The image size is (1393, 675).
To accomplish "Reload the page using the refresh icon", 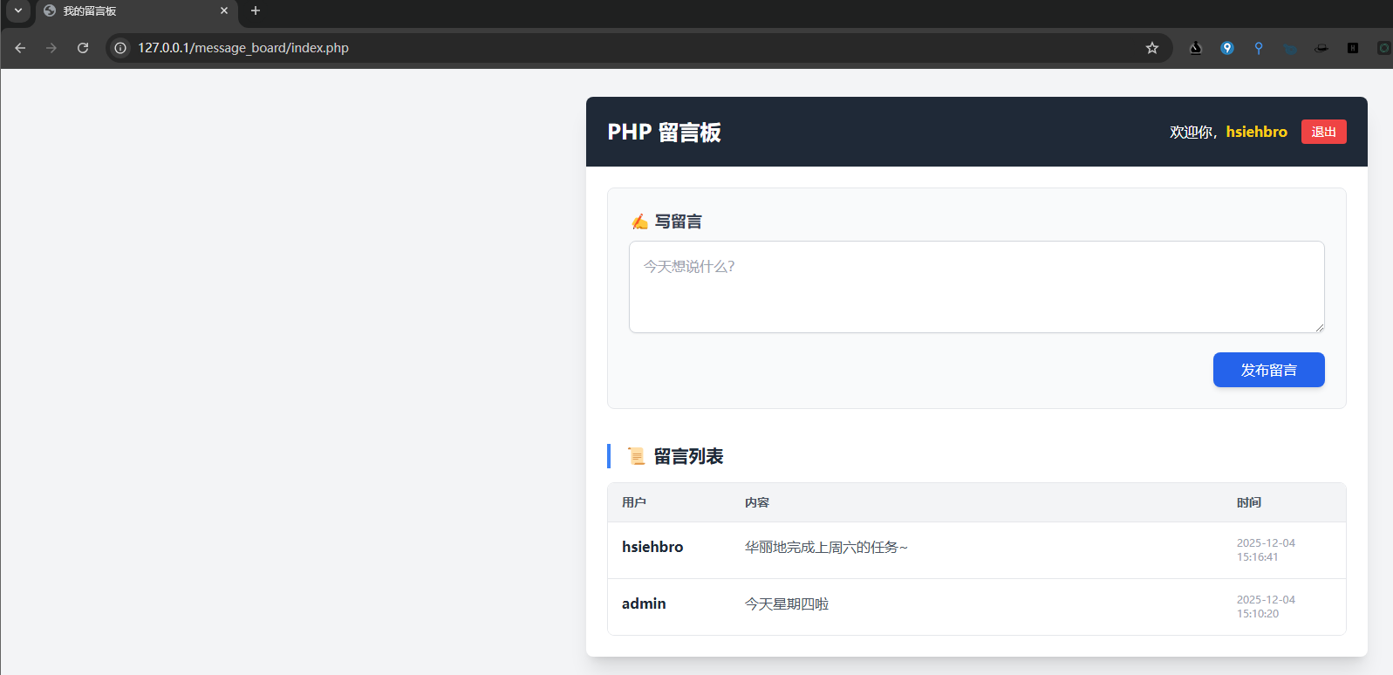I will (83, 48).
